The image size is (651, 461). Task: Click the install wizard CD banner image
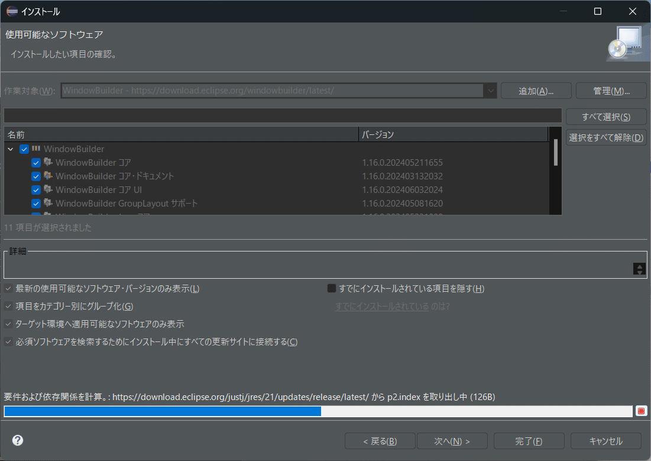[x=628, y=44]
